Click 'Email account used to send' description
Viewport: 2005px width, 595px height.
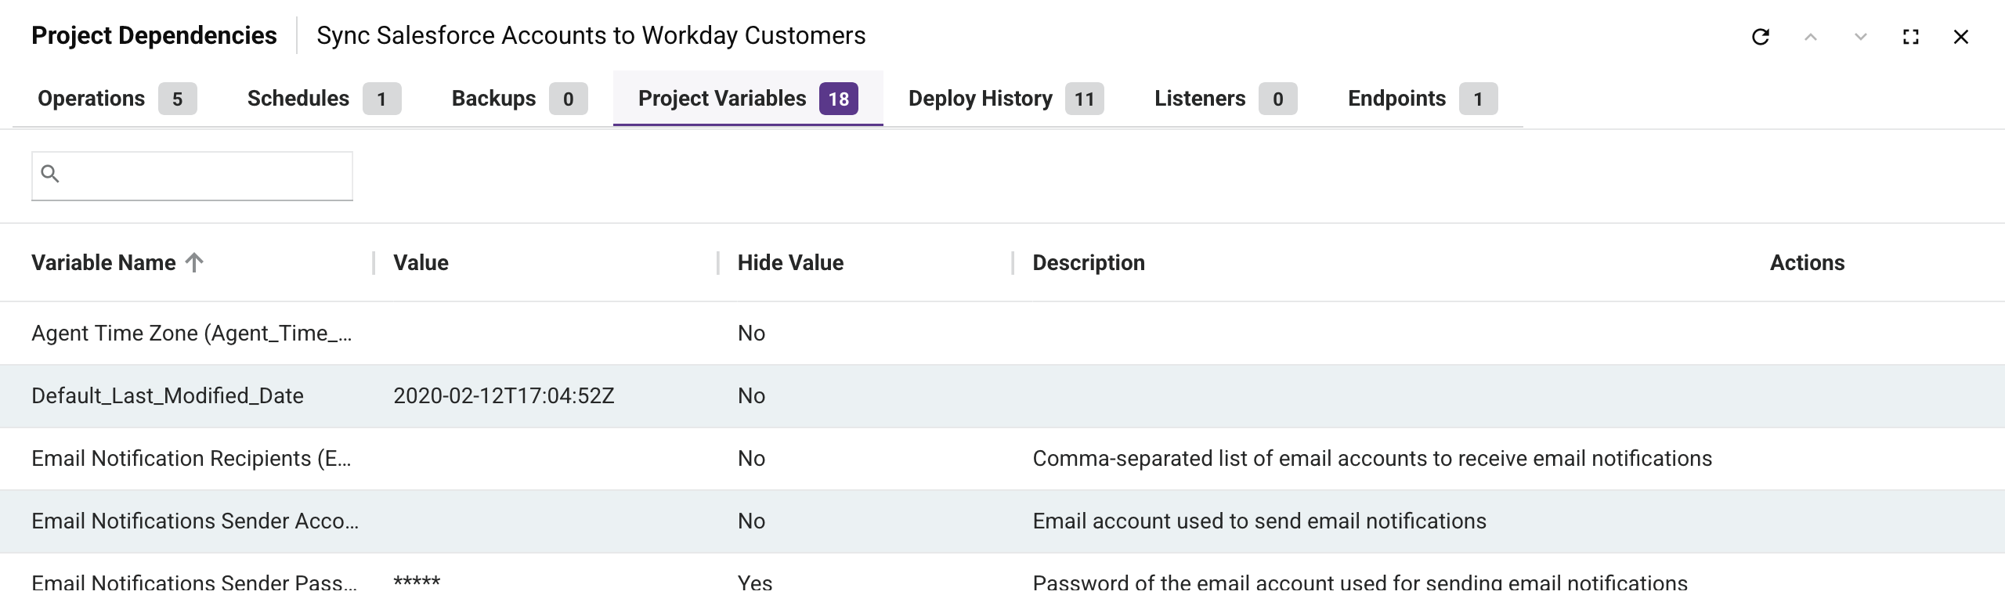pos(1259,521)
